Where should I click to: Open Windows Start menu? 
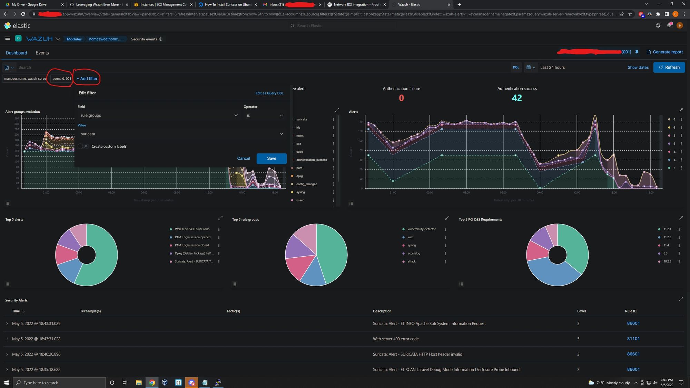(x=6, y=382)
